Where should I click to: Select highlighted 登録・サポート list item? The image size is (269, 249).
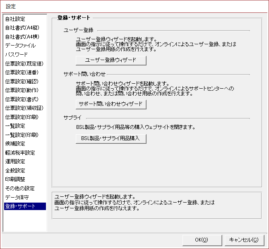(x=25, y=206)
